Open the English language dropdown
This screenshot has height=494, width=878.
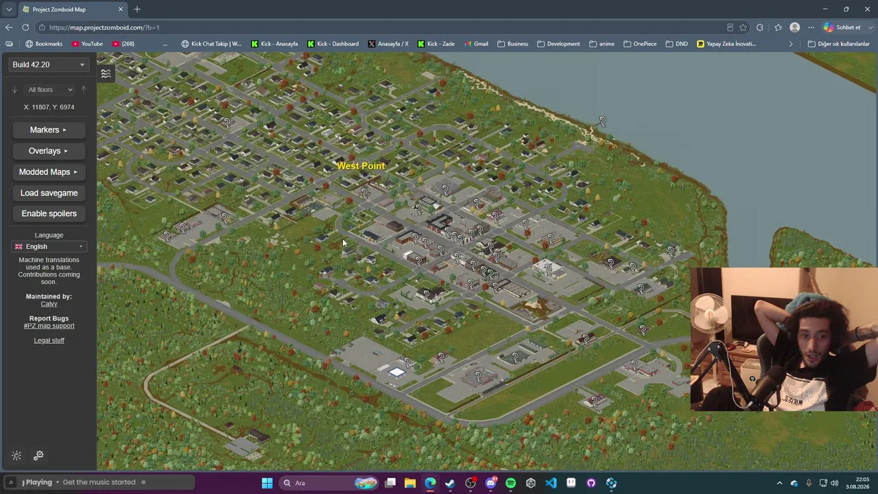(x=49, y=246)
